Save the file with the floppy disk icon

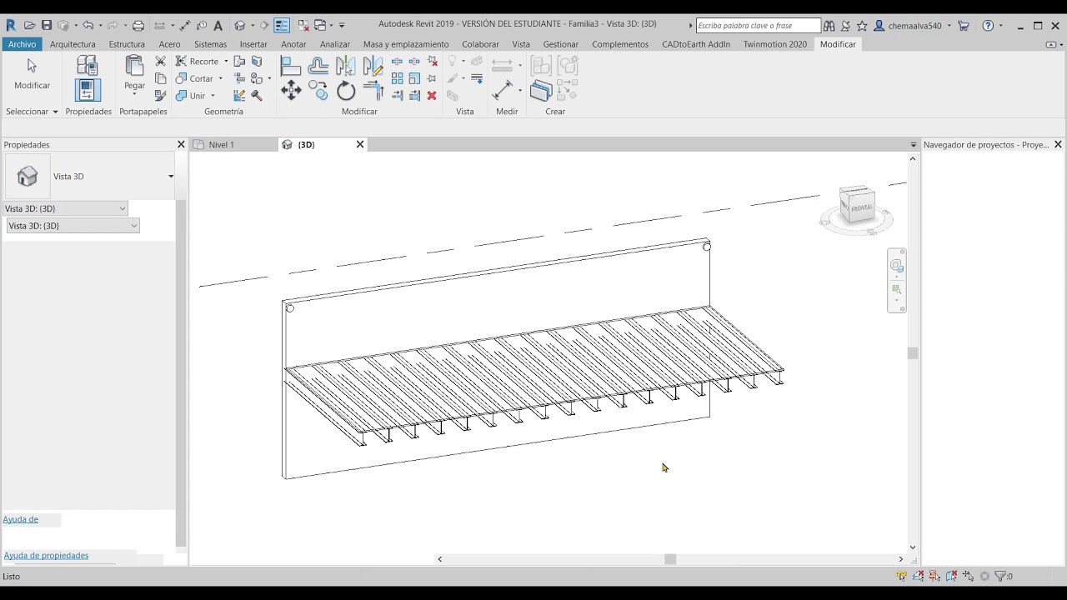pos(47,26)
